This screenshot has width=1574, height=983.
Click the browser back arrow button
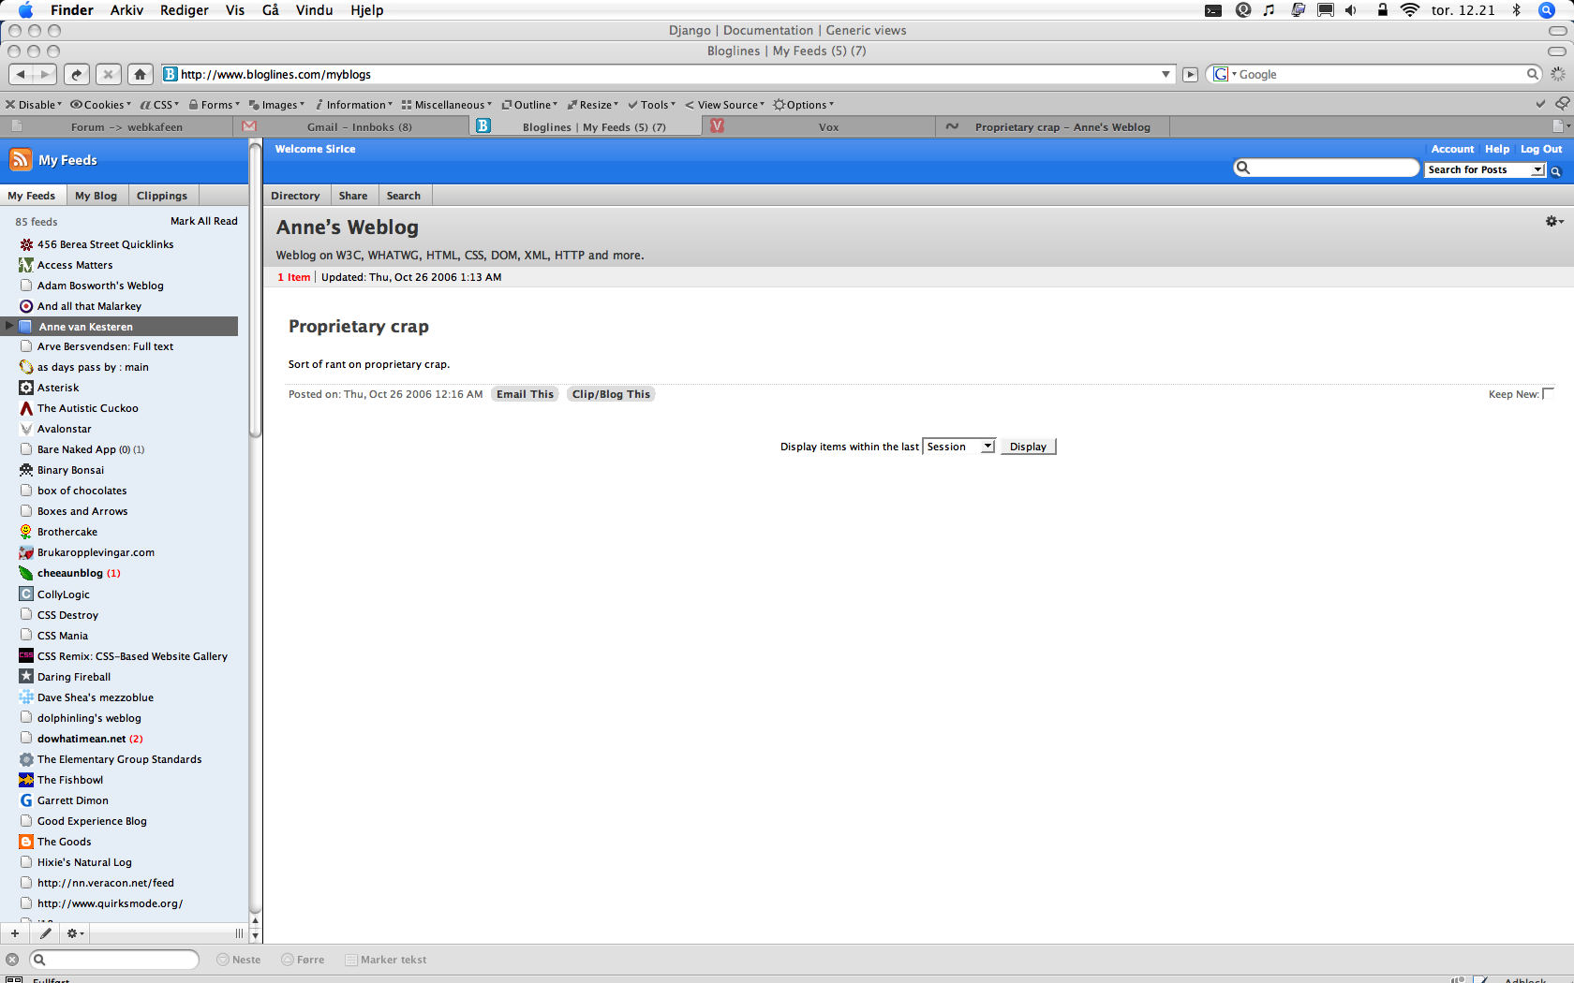coord(21,74)
